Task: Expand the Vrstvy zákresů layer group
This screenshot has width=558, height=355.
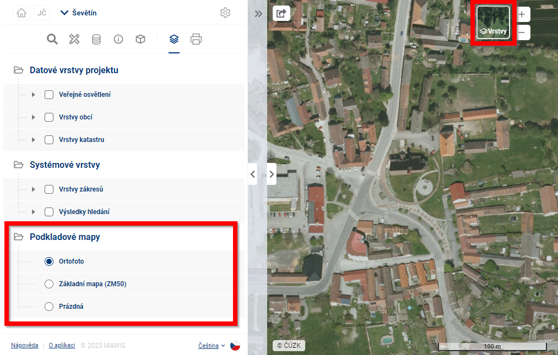Action: coord(34,189)
